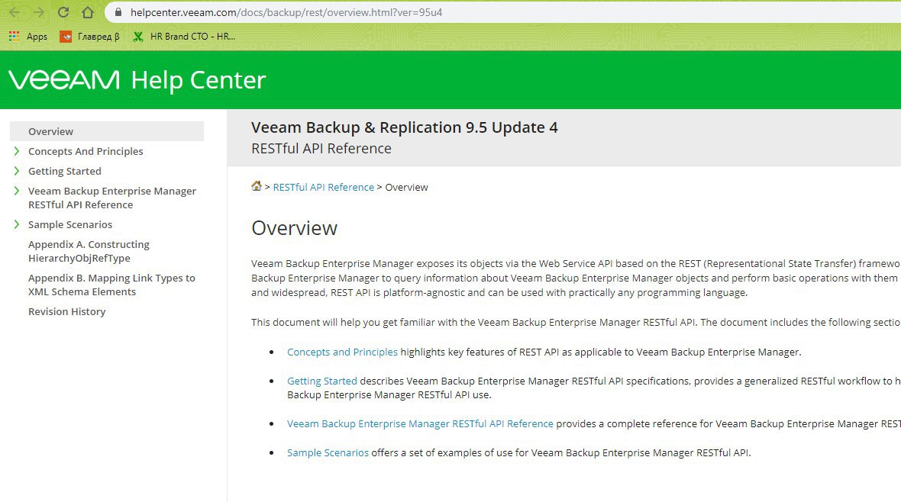The width and height of the screenshot is (901, 502).
Task: Follow Getting Started link in body
Action: pyautogui.click(x=321, y=381)
